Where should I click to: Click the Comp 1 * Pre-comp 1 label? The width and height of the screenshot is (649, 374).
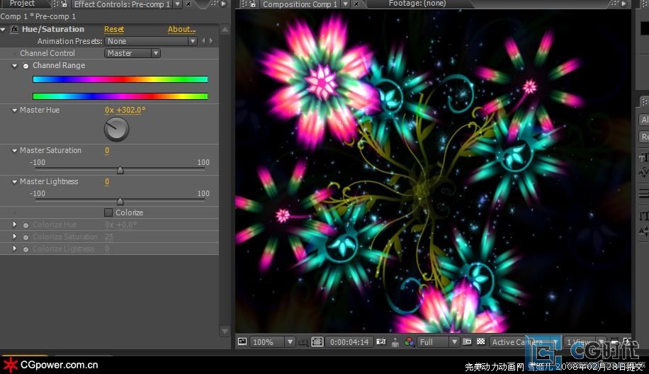38,16
